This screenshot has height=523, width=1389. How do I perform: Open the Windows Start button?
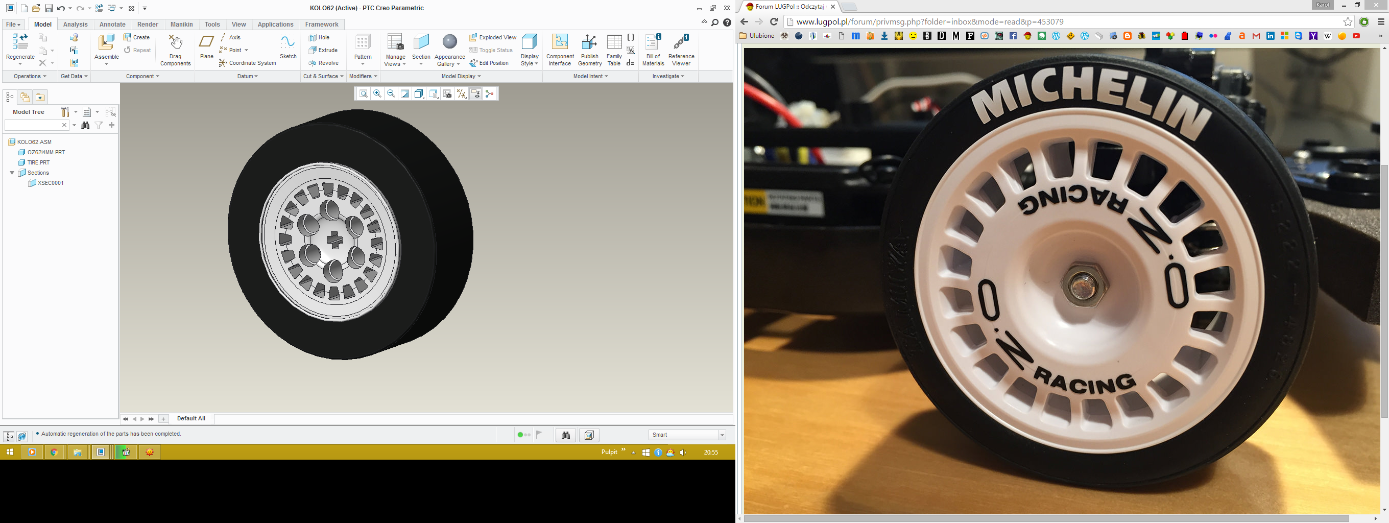point(9,453)
